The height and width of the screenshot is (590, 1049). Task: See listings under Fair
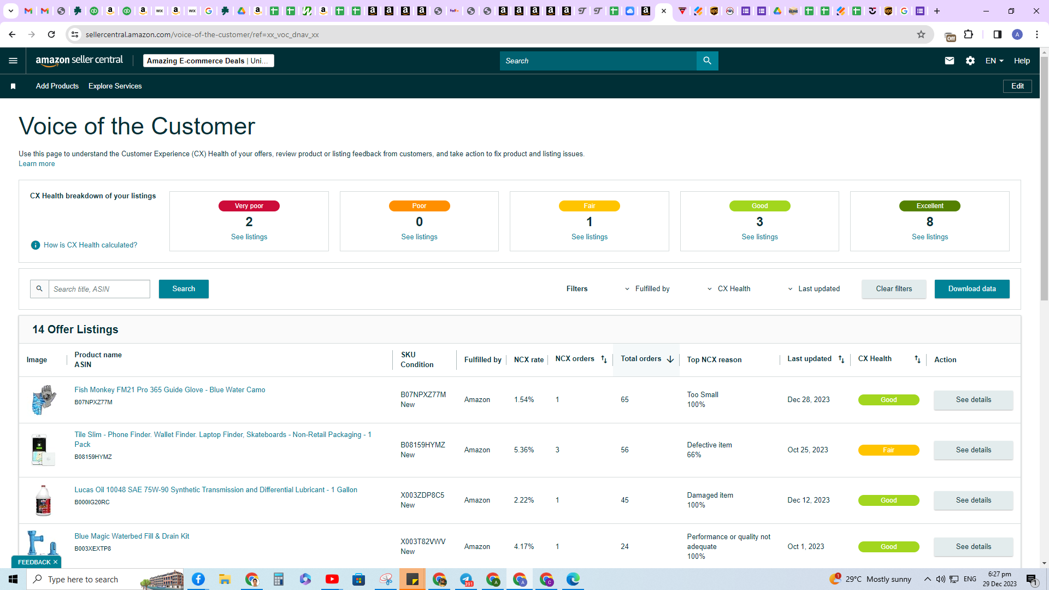click(x=590, y=237)
